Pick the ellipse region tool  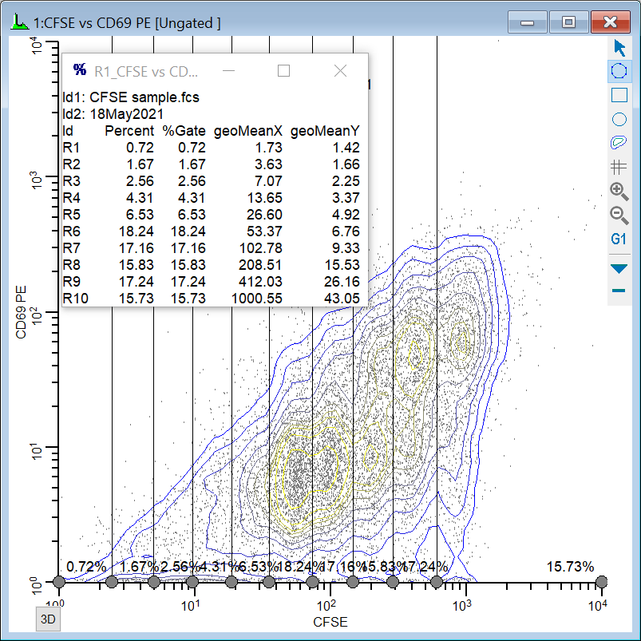pos(619,119)
